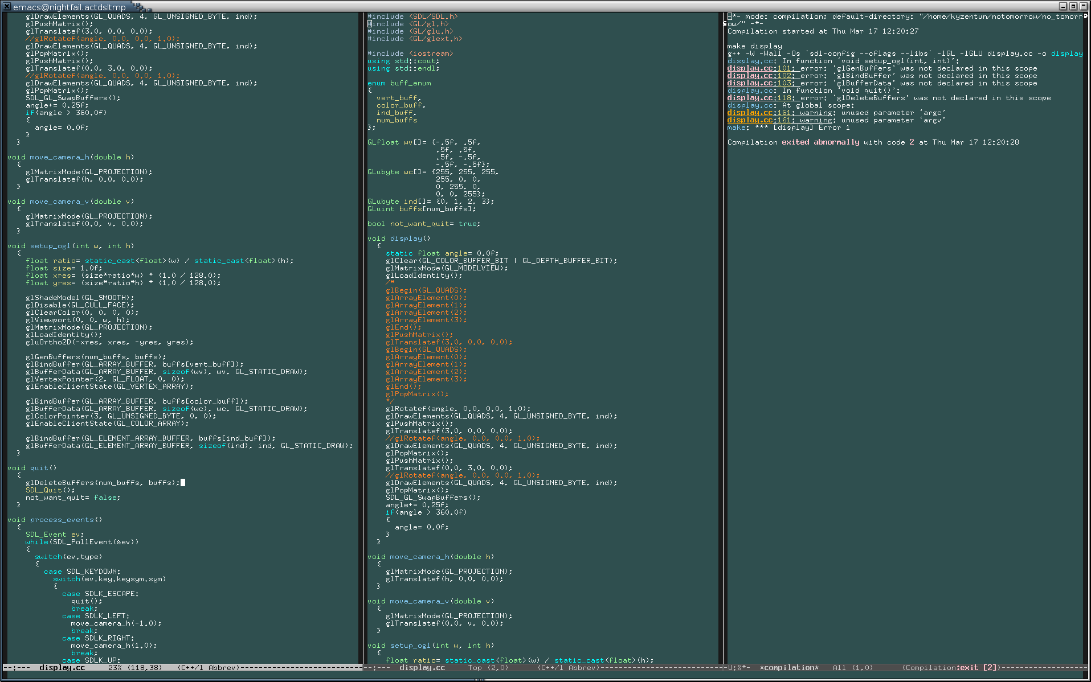Click the 'make display' command line
The height and width of the screenshot is (682, 1091).
pyautogui.click(x=754, y=46)
